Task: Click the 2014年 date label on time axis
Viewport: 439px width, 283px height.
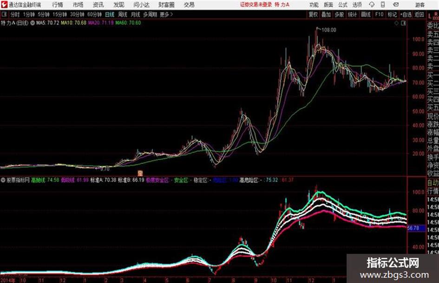Action: tap(8, 280)
